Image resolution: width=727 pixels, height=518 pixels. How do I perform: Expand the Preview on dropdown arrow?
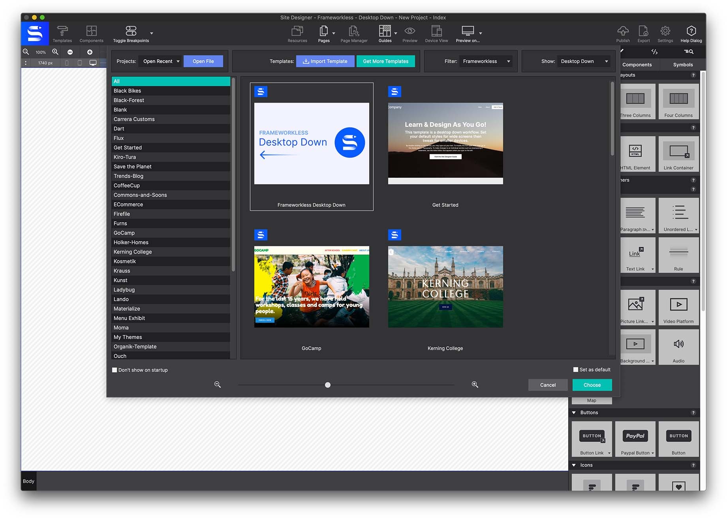(x=481, y=34)
